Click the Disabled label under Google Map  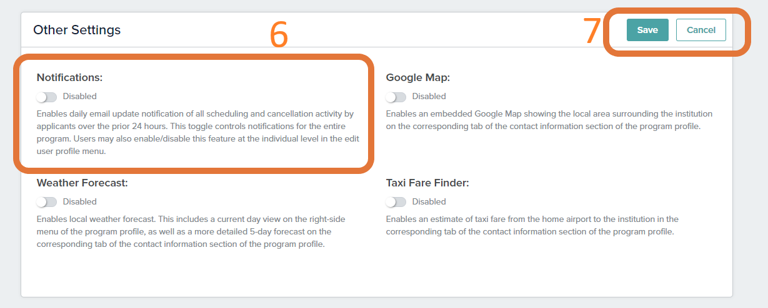(429, 97)
